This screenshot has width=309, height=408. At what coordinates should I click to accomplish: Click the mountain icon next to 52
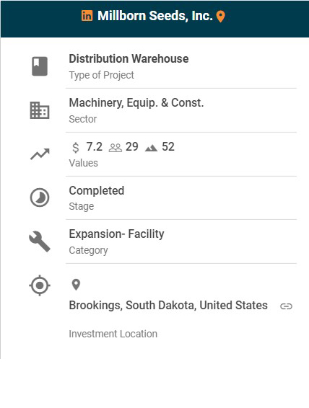pos(151,148)
